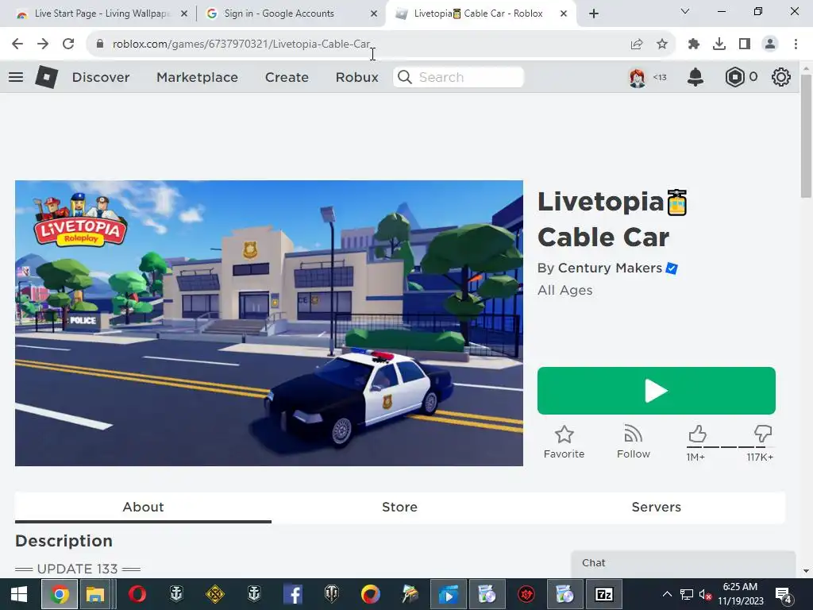The height and width of the screenshot is (610, 813).
Task: Show hidden system tray icons
Action: tap(667, 594)
